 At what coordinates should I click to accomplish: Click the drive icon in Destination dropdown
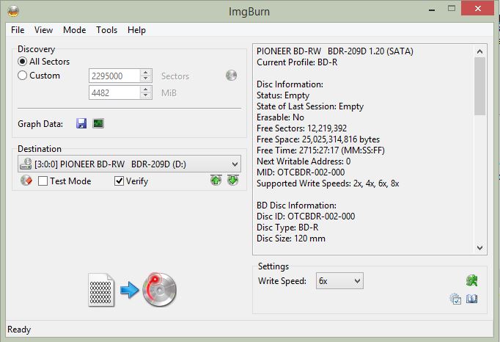click(26, 164)
